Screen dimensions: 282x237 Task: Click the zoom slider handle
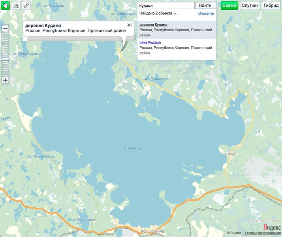(x=6, y=59)
